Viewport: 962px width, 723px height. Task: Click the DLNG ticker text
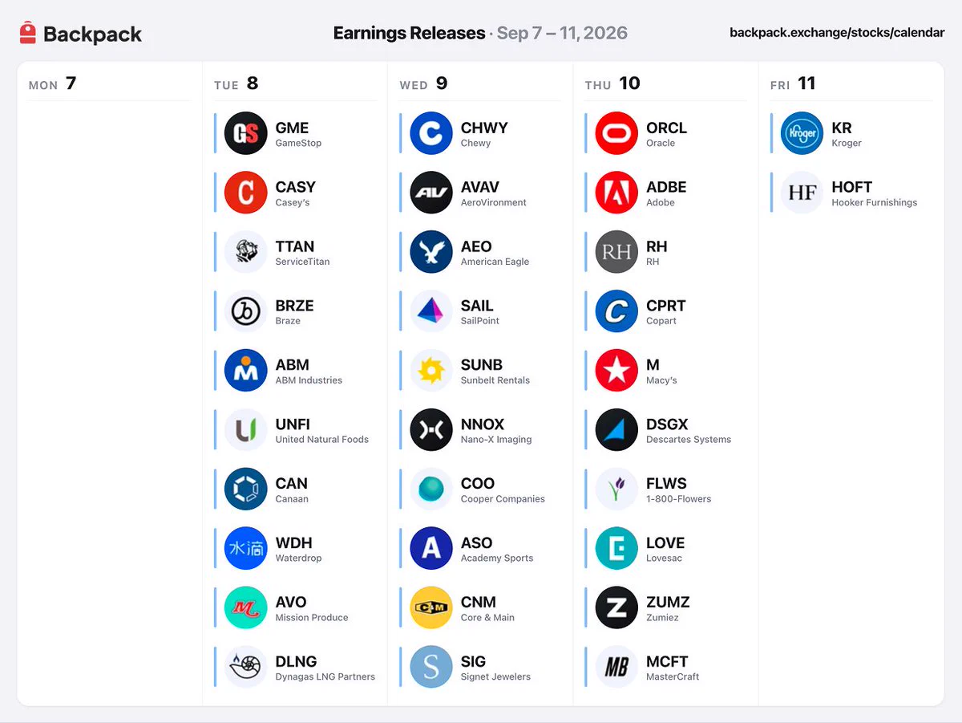point(296,662)
